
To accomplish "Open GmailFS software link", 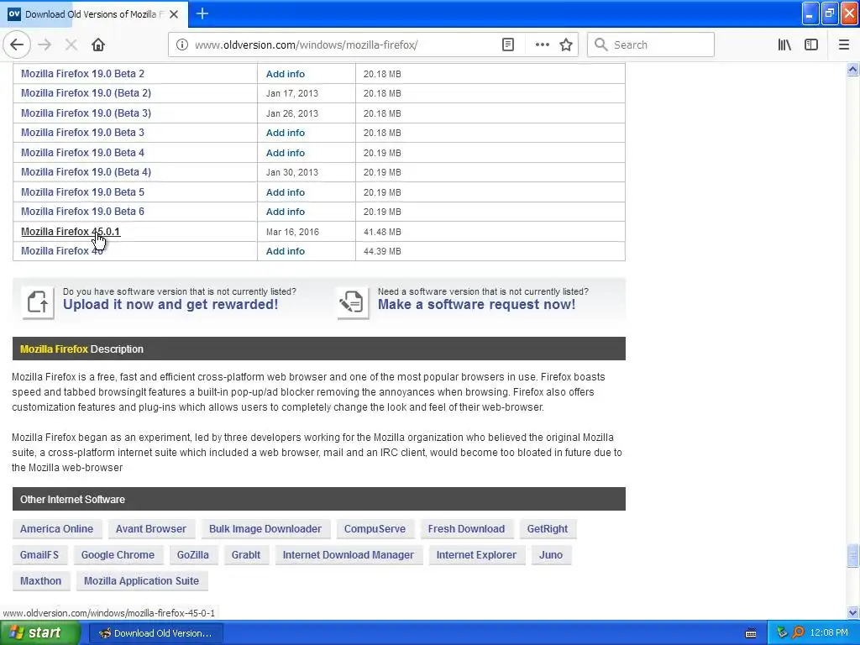I will click(39, 554).
